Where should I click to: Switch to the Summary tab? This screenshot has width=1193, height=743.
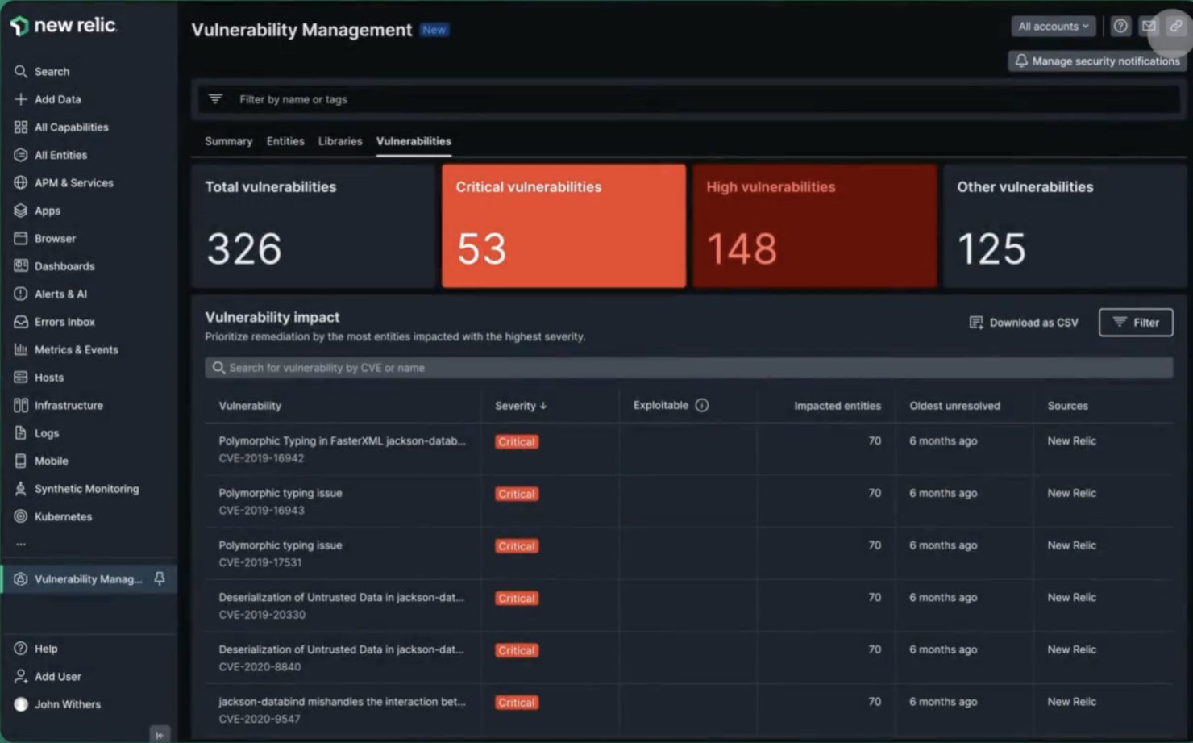tap(228, 141)
